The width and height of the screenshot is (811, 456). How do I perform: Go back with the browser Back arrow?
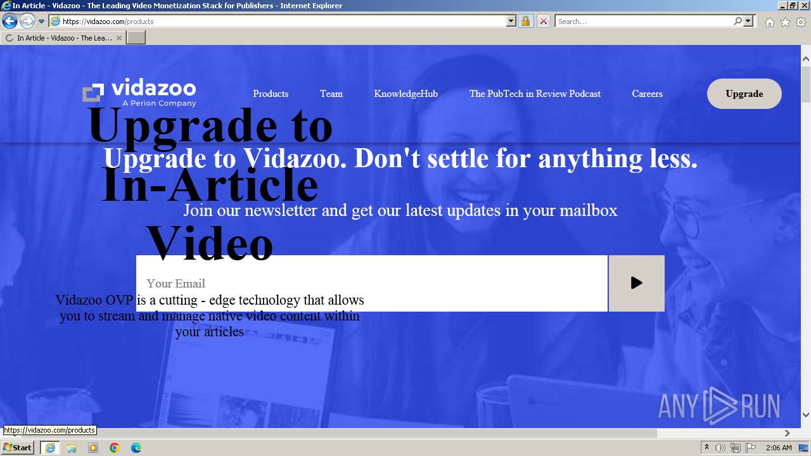[10, 21]
